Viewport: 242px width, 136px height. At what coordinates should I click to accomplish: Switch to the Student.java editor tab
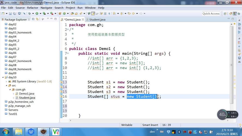click(96, 20)
